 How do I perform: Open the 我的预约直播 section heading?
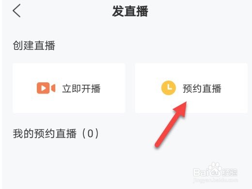(x=45, y=134)
